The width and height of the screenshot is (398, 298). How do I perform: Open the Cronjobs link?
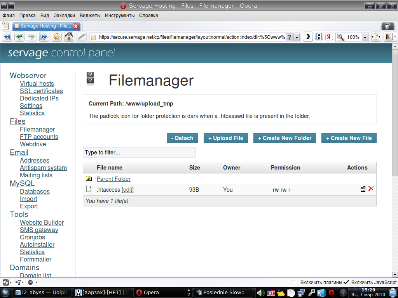33,237
